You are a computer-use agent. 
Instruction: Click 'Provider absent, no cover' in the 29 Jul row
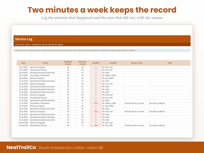click(x=134, y=111)
